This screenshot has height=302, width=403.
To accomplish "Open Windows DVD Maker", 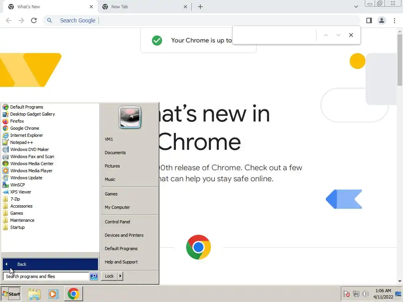I will click(x=29, y=149).
